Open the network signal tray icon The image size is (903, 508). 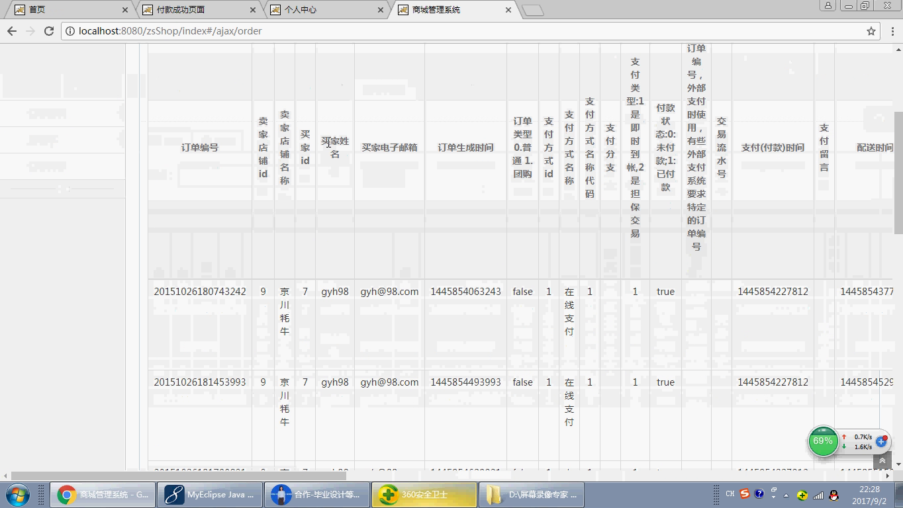click(x=819, y=495)
